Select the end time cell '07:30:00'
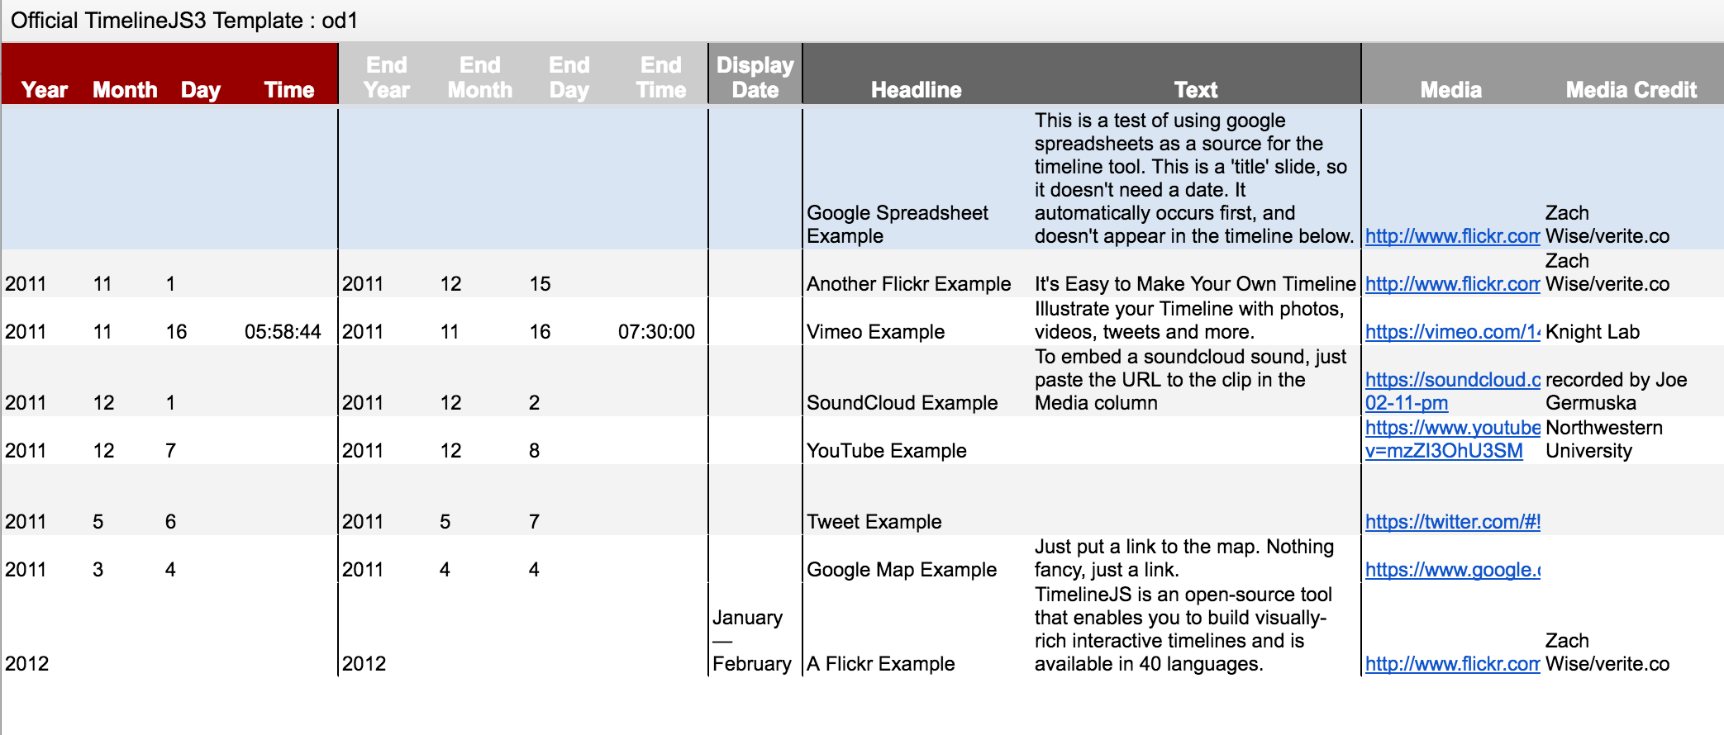 (x=656, y=332)
